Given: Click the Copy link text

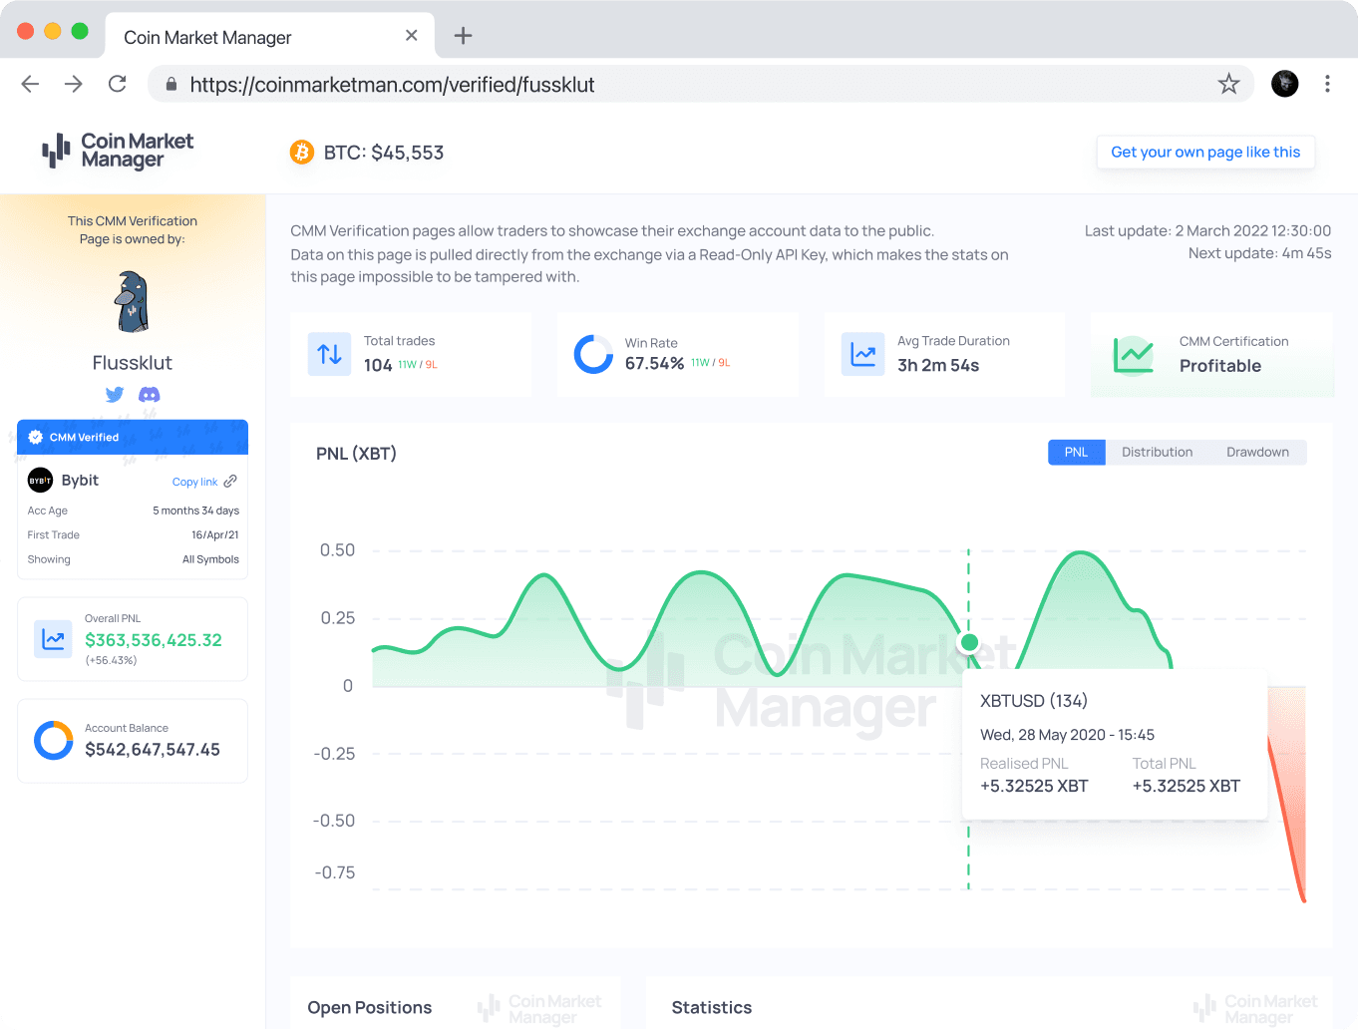Looking at the screenshot, I should click(194, 482).
